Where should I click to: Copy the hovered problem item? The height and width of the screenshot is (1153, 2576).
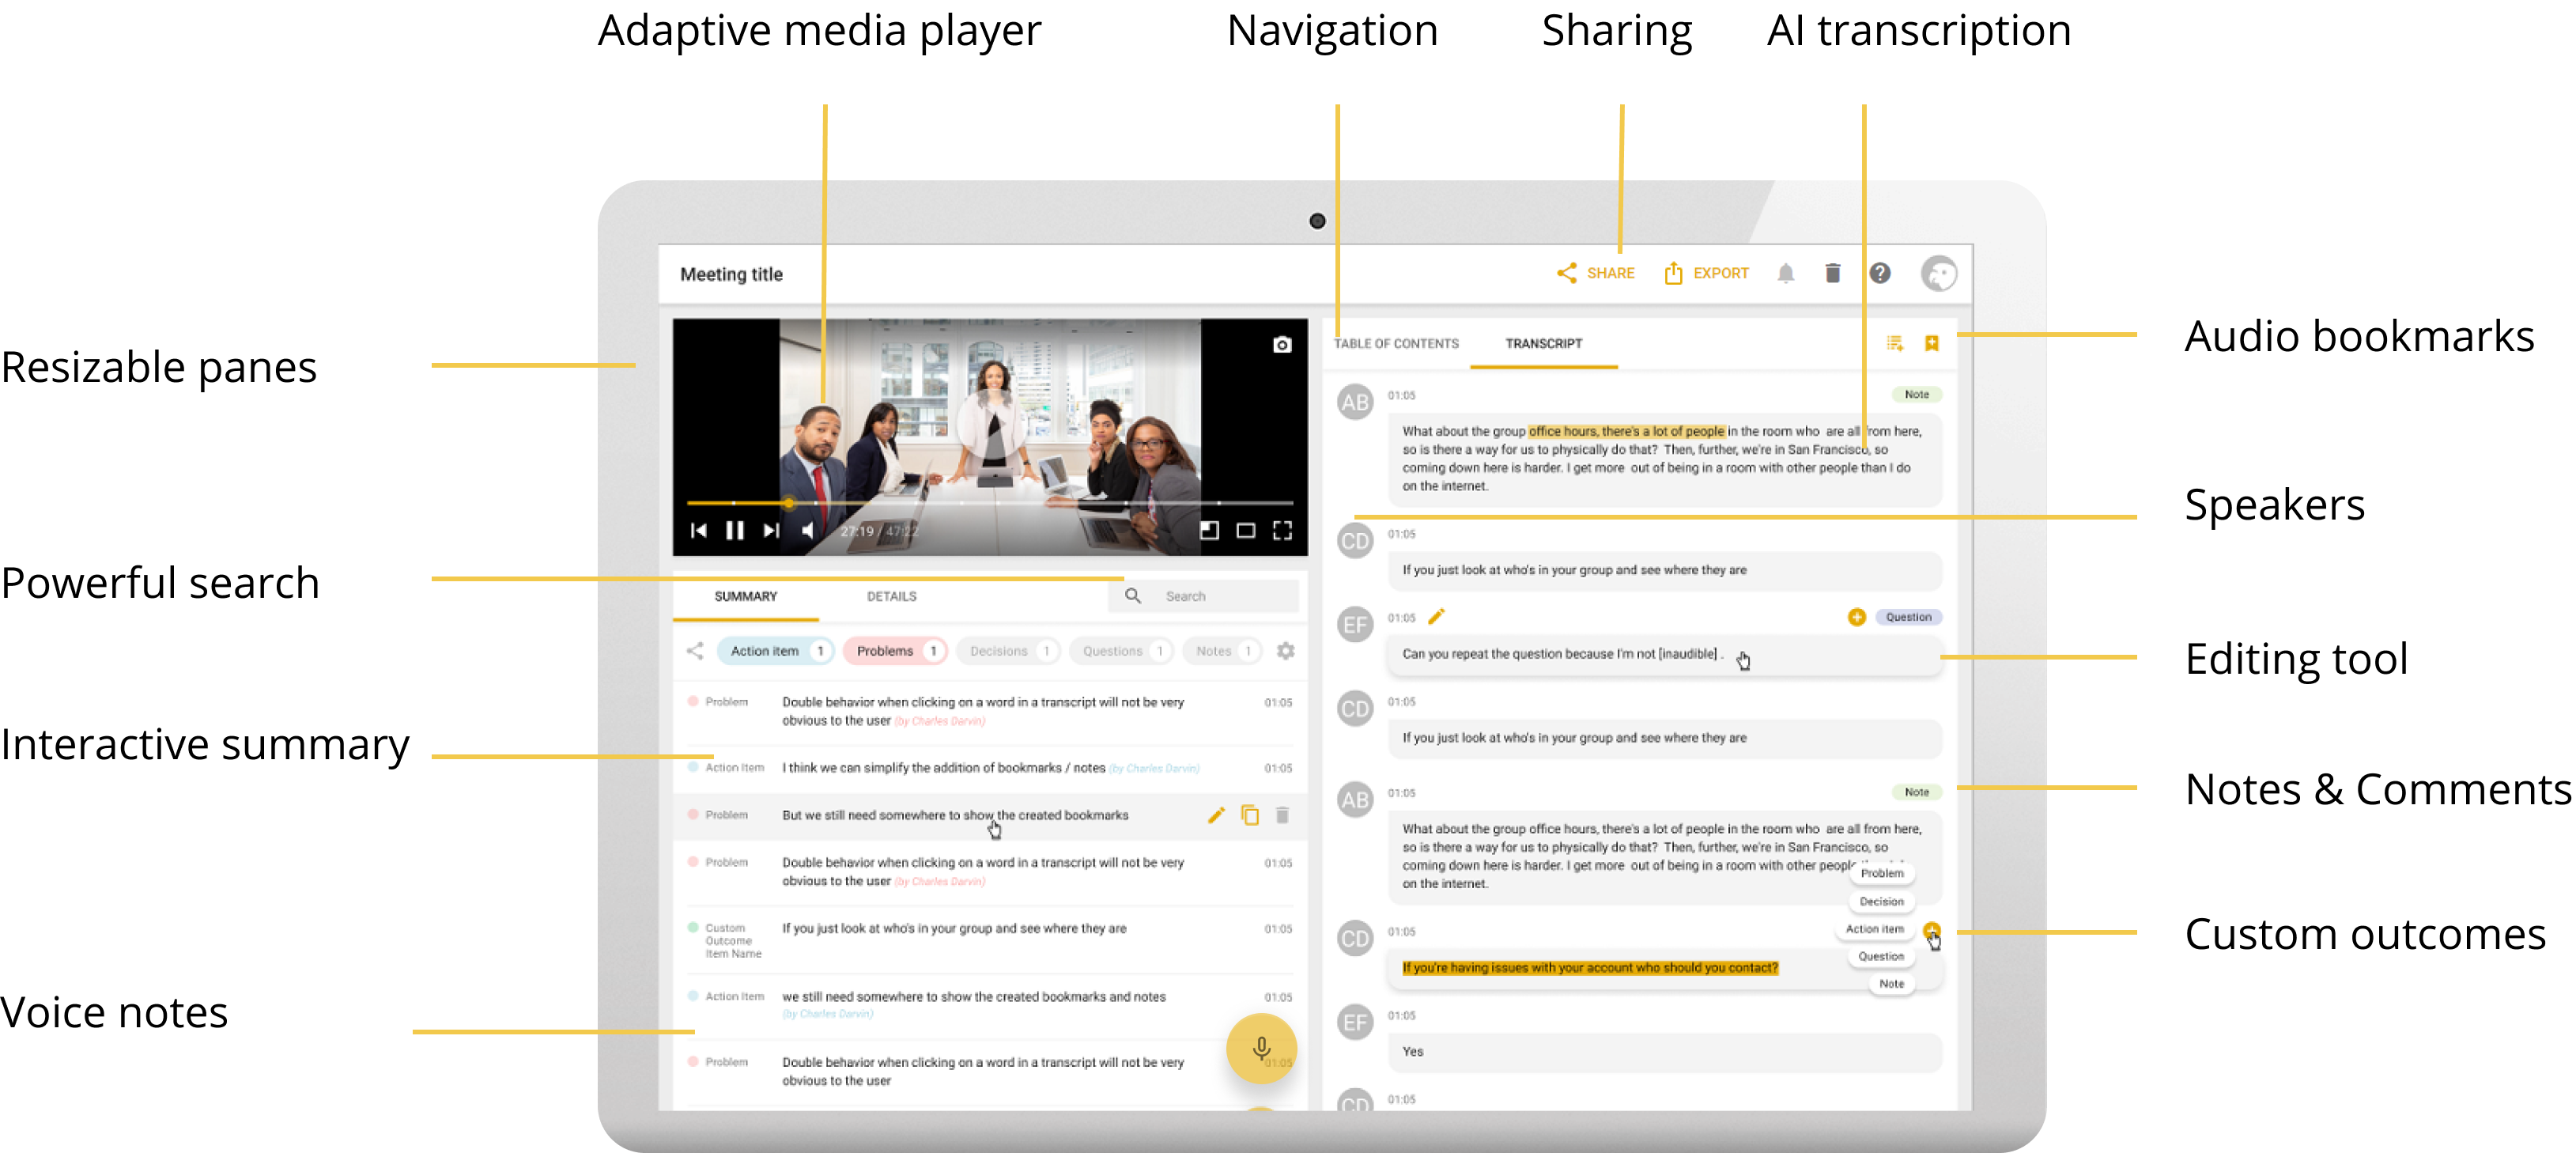click(1249, 815)
